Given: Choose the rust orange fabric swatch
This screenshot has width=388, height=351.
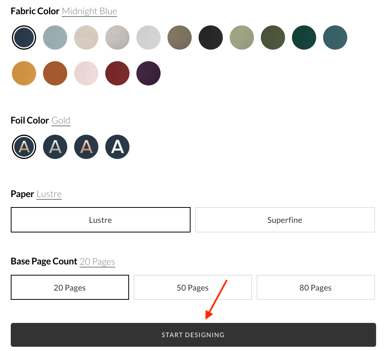Looking at the screenshot, I should pyautogui.click(x=55, y=73).
